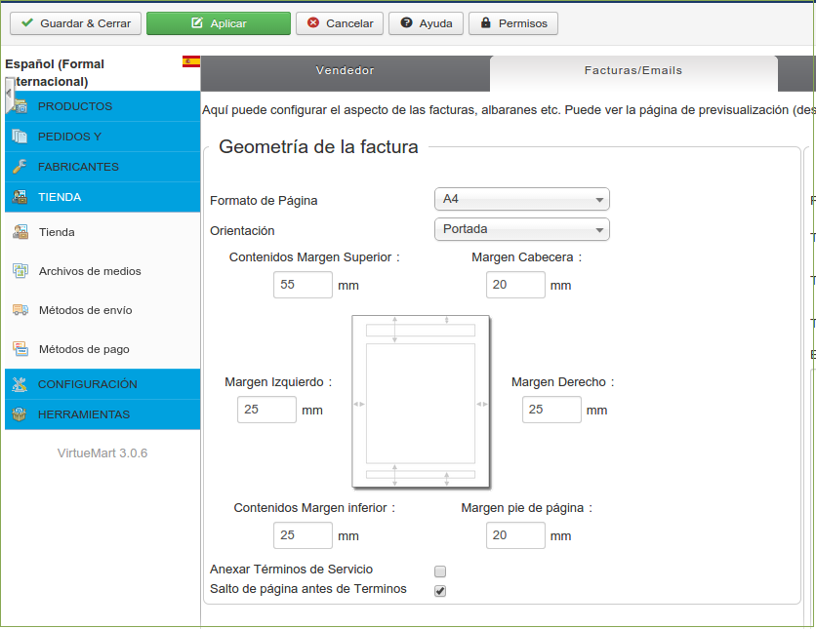Collapse the sidebar with the arrow handle
The width and height of the screenshot is (816, 629).
pos(9,95)
